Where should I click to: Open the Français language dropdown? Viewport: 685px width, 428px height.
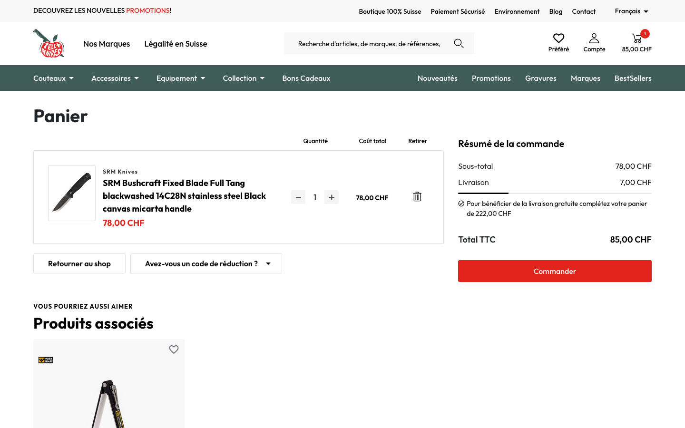(631, 11)
